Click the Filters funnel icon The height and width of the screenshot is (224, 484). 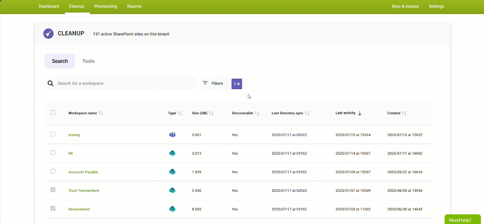(x=205, y=83)
